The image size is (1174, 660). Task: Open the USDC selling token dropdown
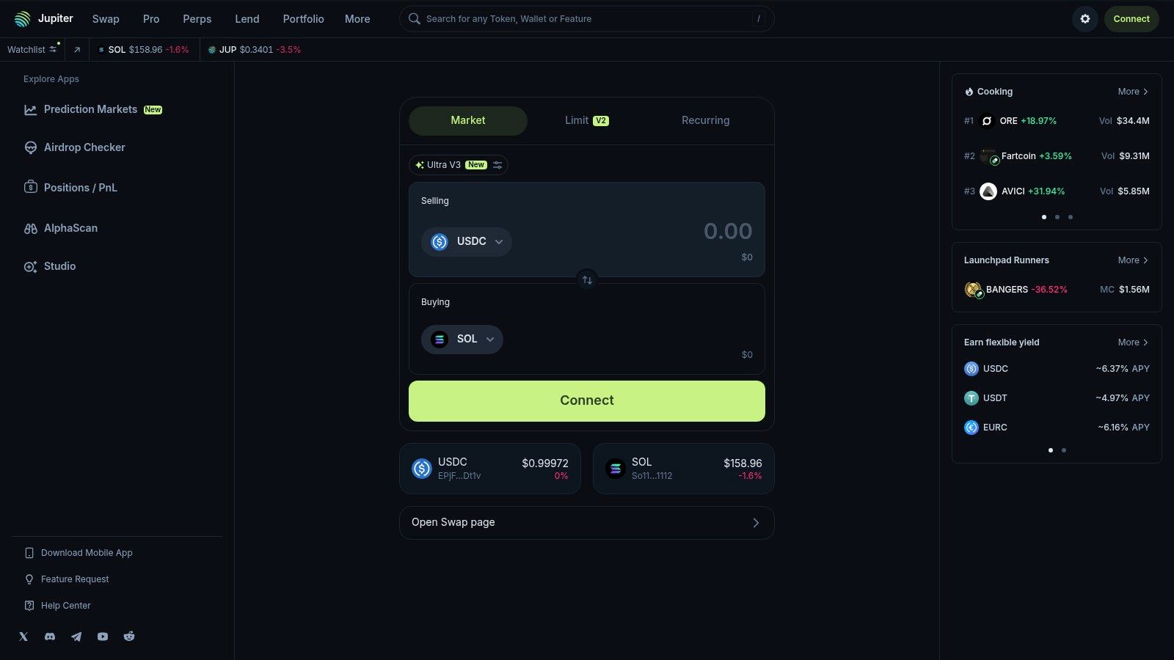tap(467, 242)
